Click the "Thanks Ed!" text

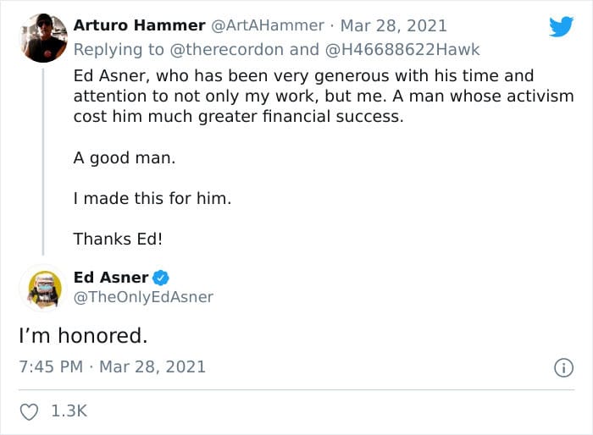click(x=118, y=239)
